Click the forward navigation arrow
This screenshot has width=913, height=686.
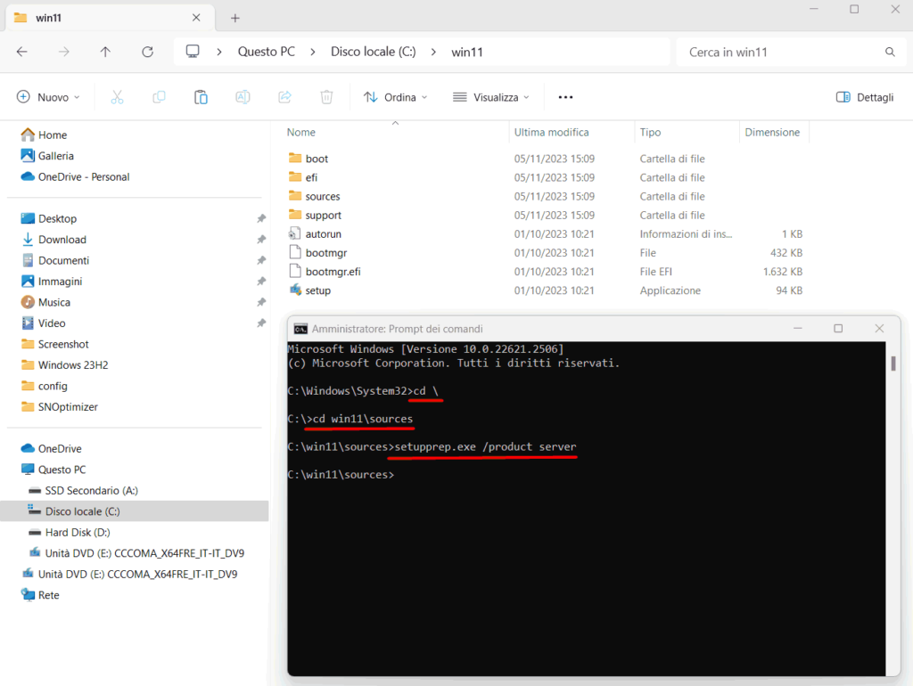(x=64, y=52)
